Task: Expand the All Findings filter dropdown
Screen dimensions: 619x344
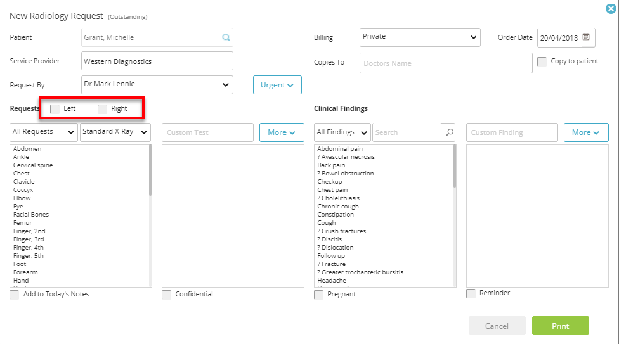Action: point(342,132)
